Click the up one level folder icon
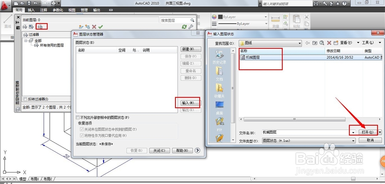Image resolution: width=385 pixels, height=184 pixels. [x=315, y=43]
